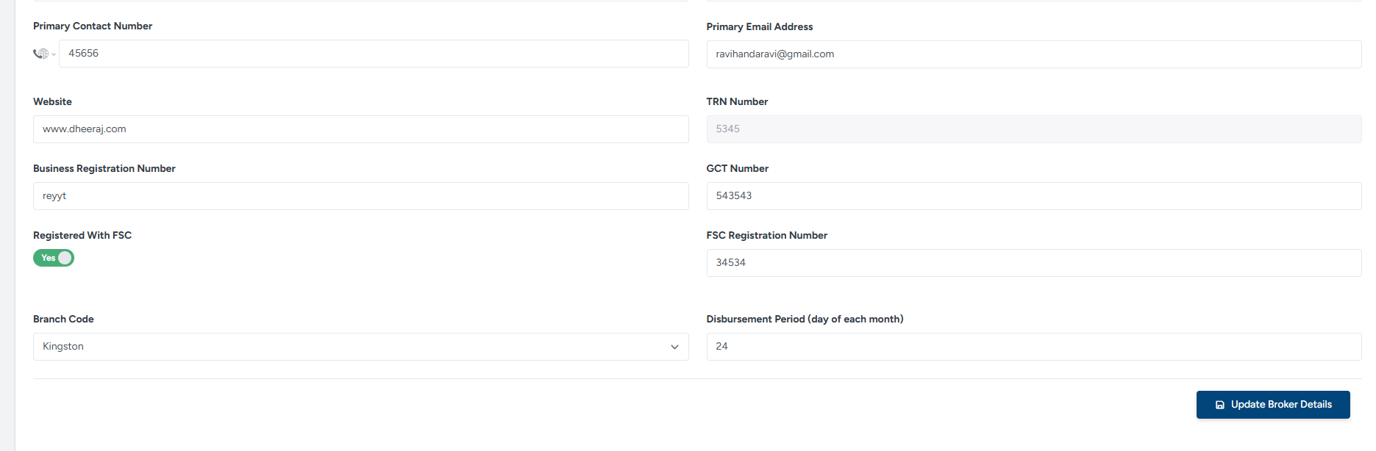This screenshot has height=451, width=1376.
Task: Click the Primary Contact Number label
Action: pyautogui.click(x=93, y=26)
